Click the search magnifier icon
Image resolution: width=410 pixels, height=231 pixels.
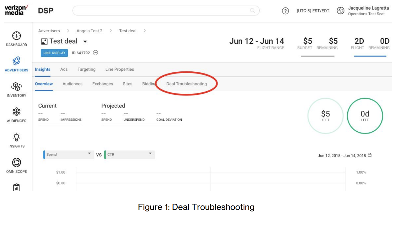[253, 11]
